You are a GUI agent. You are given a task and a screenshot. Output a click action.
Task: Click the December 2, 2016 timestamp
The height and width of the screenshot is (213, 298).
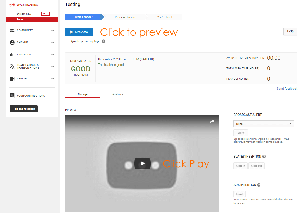[x=126, y=59]
